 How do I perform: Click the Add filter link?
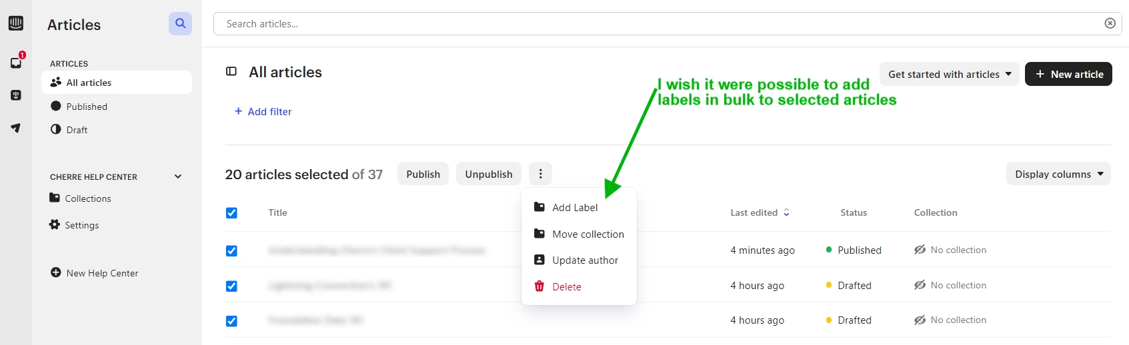coord(263,111)
